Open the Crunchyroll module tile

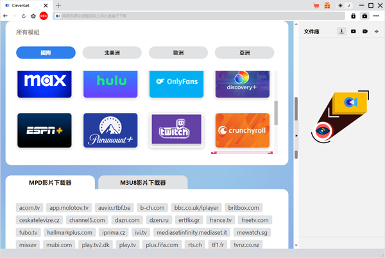[243, 130]
